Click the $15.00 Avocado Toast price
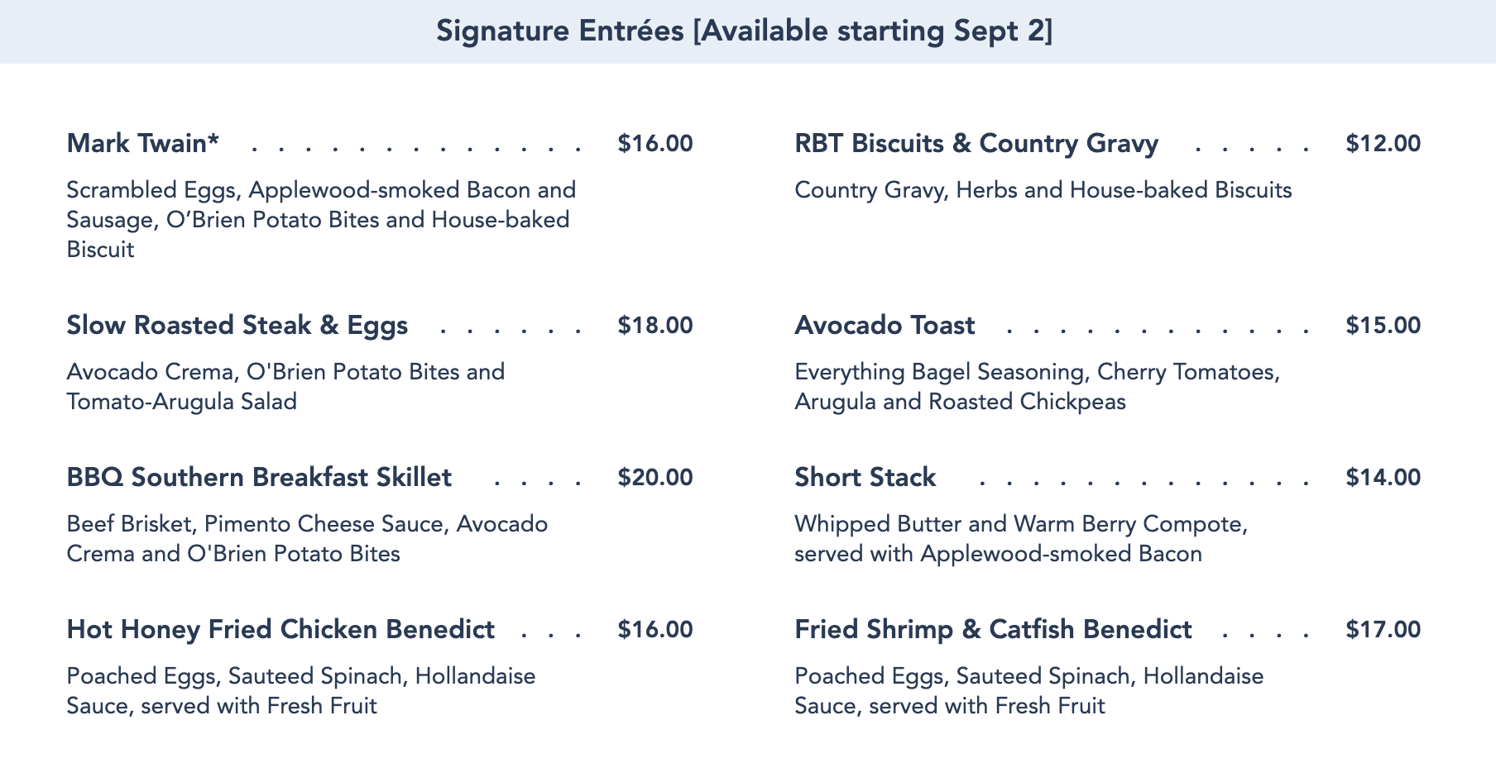 click(1383, 326)
